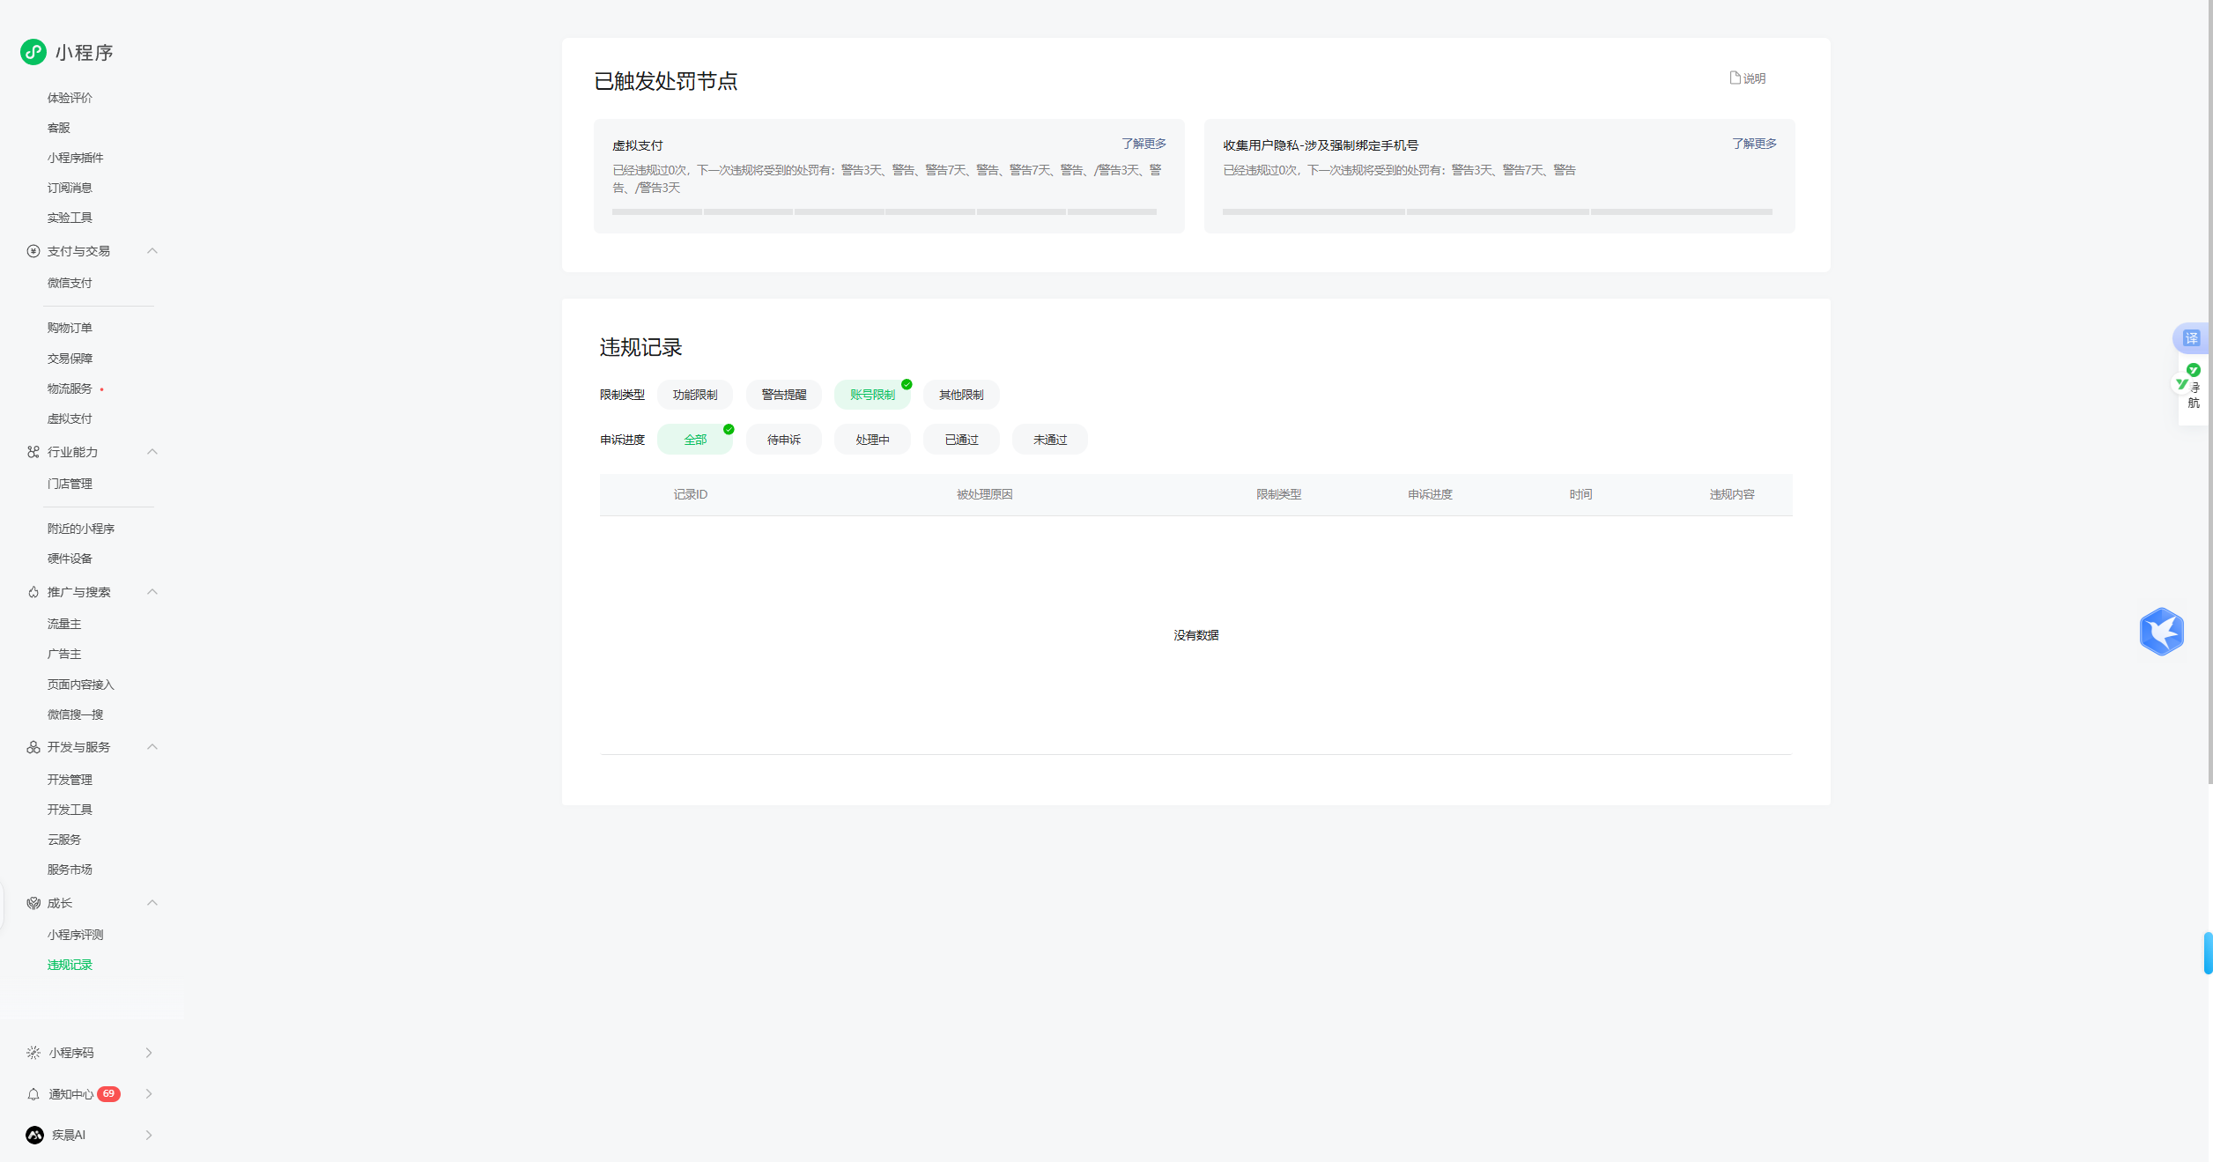Collapse the 推广与搜索 menu chevron
Viewport: 2213px width, 1162px height.
point(152,592)
